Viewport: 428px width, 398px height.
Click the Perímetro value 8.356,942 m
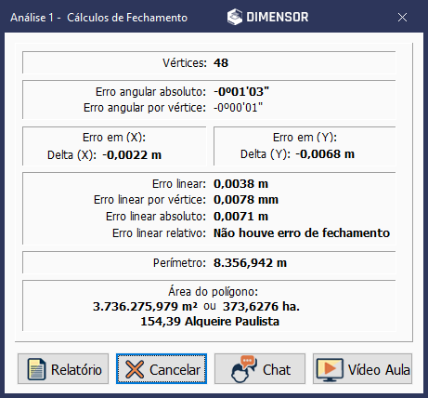point(250,263)
